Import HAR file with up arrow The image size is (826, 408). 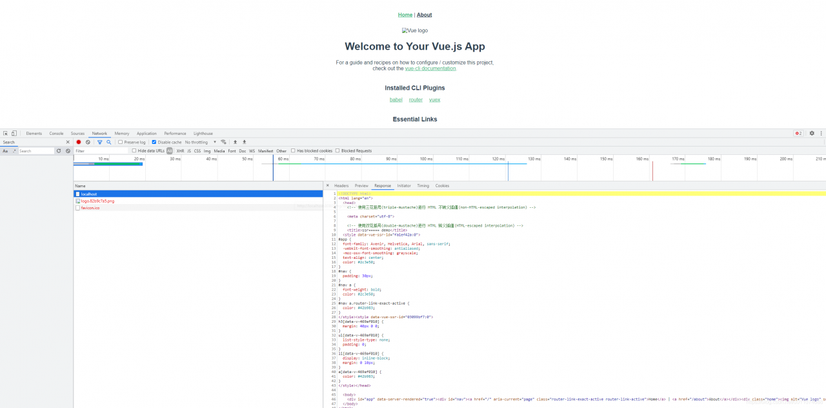pos(235,142)
